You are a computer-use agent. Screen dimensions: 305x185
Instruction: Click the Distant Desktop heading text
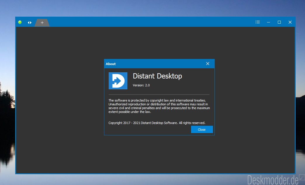coord(157,76)
